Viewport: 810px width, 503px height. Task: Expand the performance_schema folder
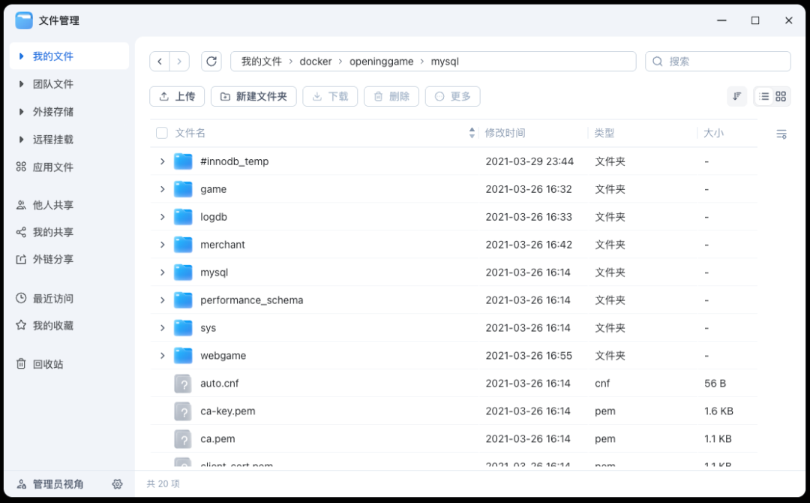tap(163, 300)
